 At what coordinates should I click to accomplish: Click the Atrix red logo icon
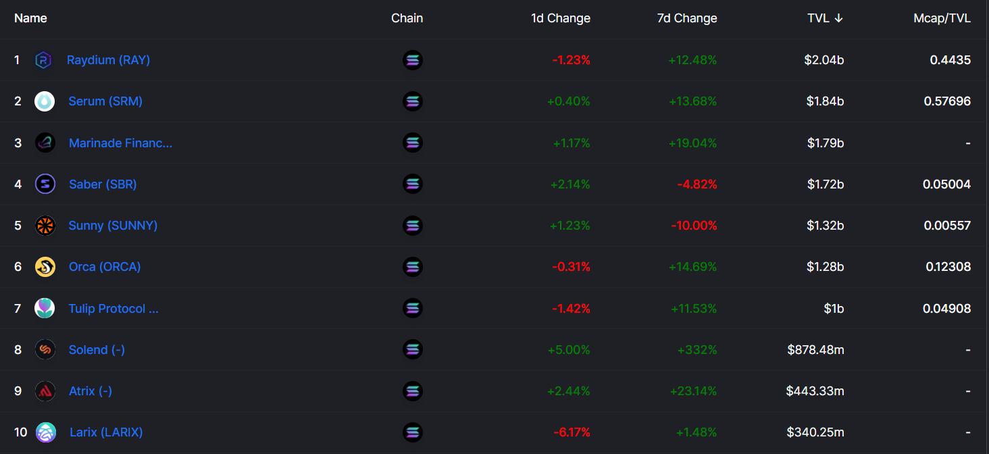click(45, 390)
